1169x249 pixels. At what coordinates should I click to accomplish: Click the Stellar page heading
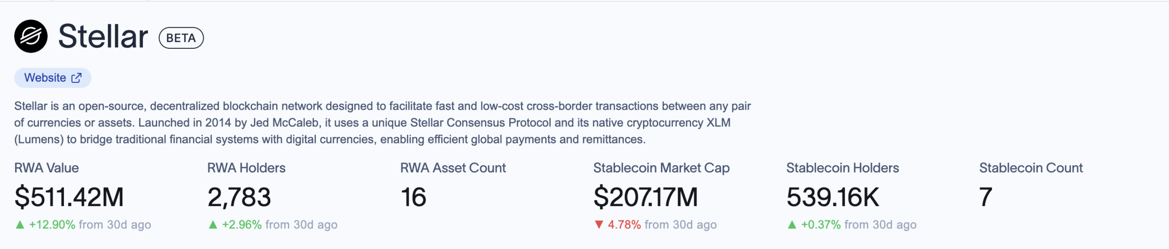[x=103, y=36]
